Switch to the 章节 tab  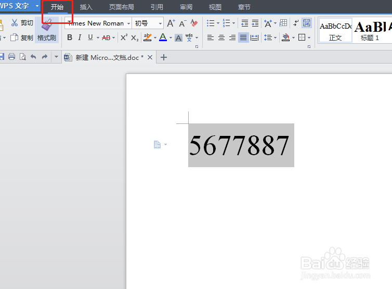[x=244, y=7]
